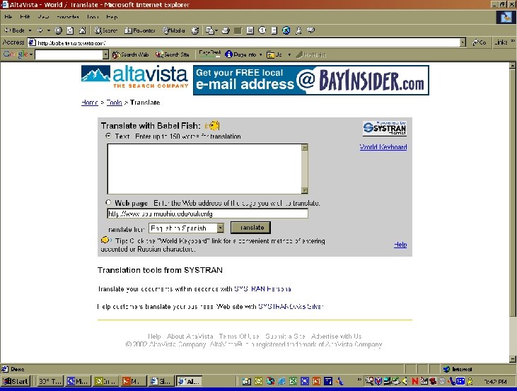
Task: Open the File menu
Action: pos(8,17)
